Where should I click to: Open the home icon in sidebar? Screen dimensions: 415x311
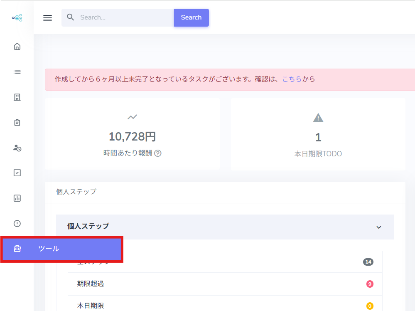(17, 47)
